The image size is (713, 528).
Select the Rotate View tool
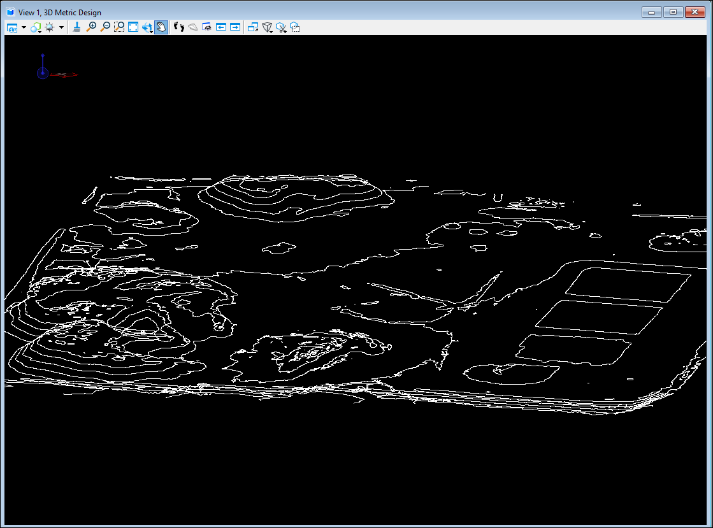(147, 27)
